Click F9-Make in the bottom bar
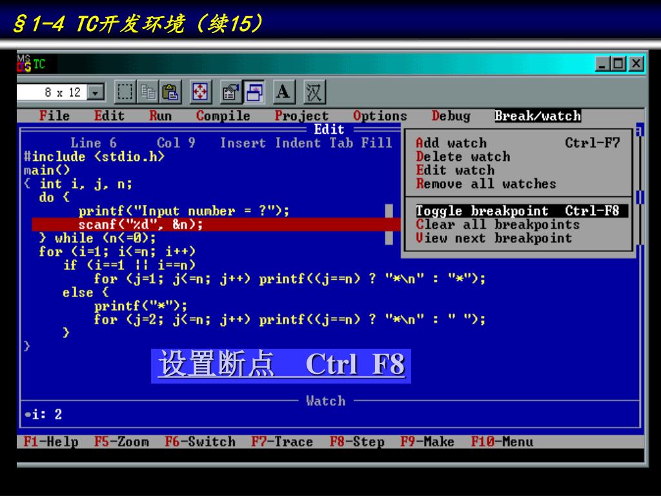 click(x=427, y=442)
